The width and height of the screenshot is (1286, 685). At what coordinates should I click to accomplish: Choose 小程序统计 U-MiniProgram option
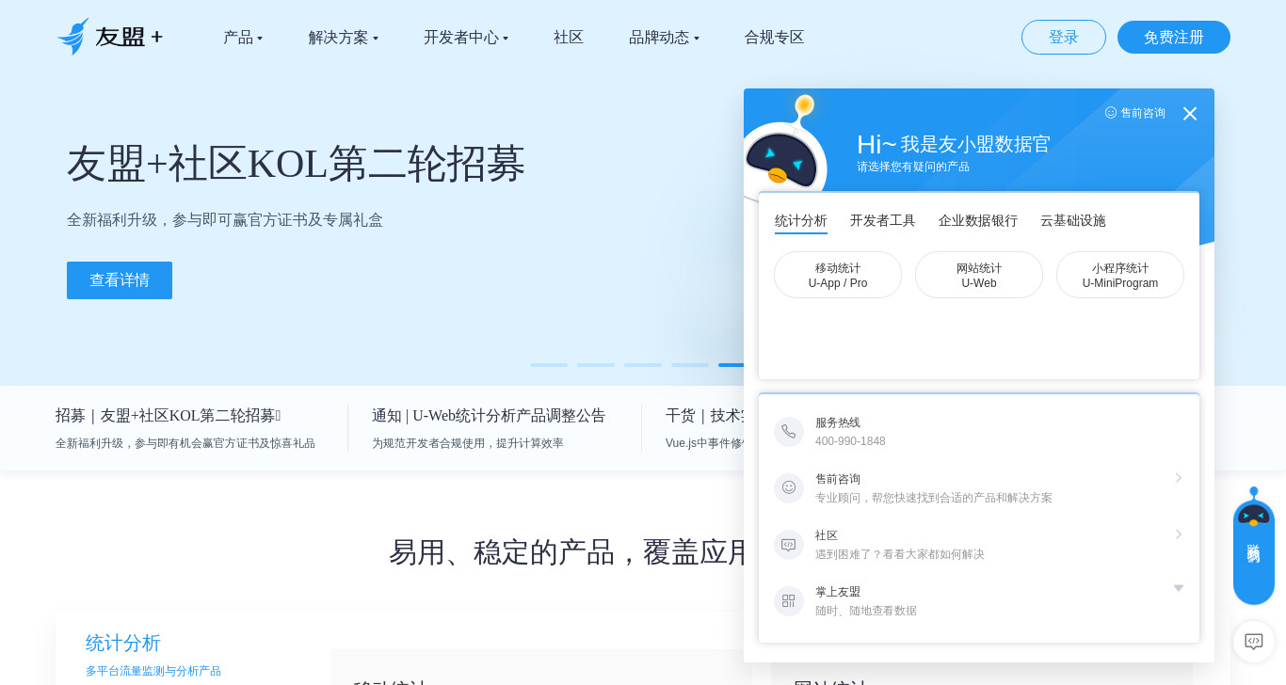pyautogui.click(x=1120, y=275)
